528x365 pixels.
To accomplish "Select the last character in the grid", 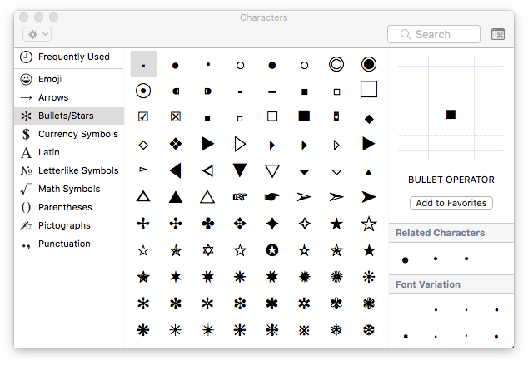I will 369,330.
